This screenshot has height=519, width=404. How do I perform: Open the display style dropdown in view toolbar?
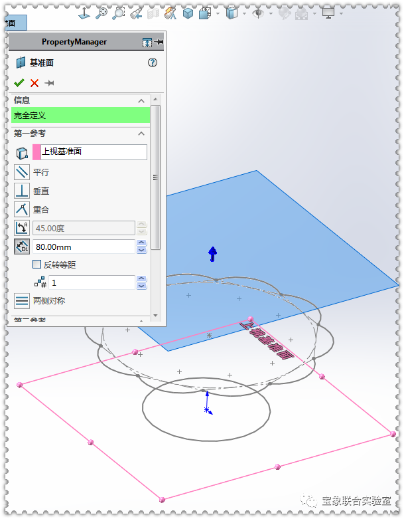coord(244,13)
